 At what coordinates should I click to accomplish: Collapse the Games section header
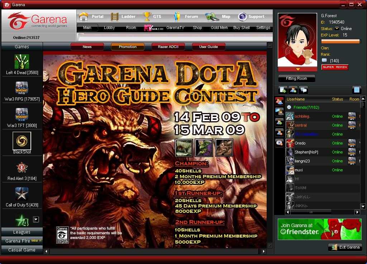(22, 47)
